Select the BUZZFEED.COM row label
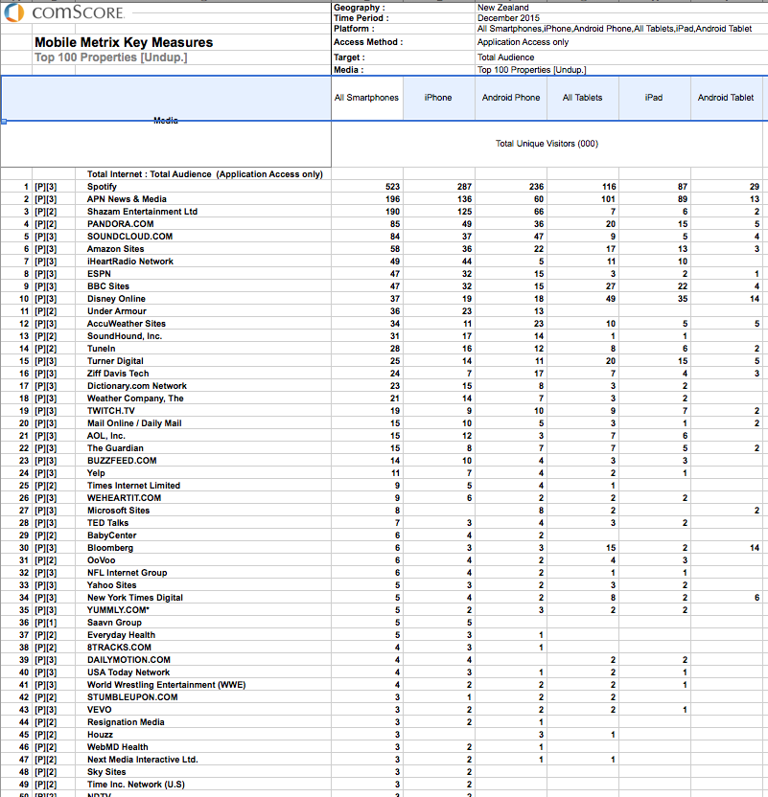 point(122,461)
